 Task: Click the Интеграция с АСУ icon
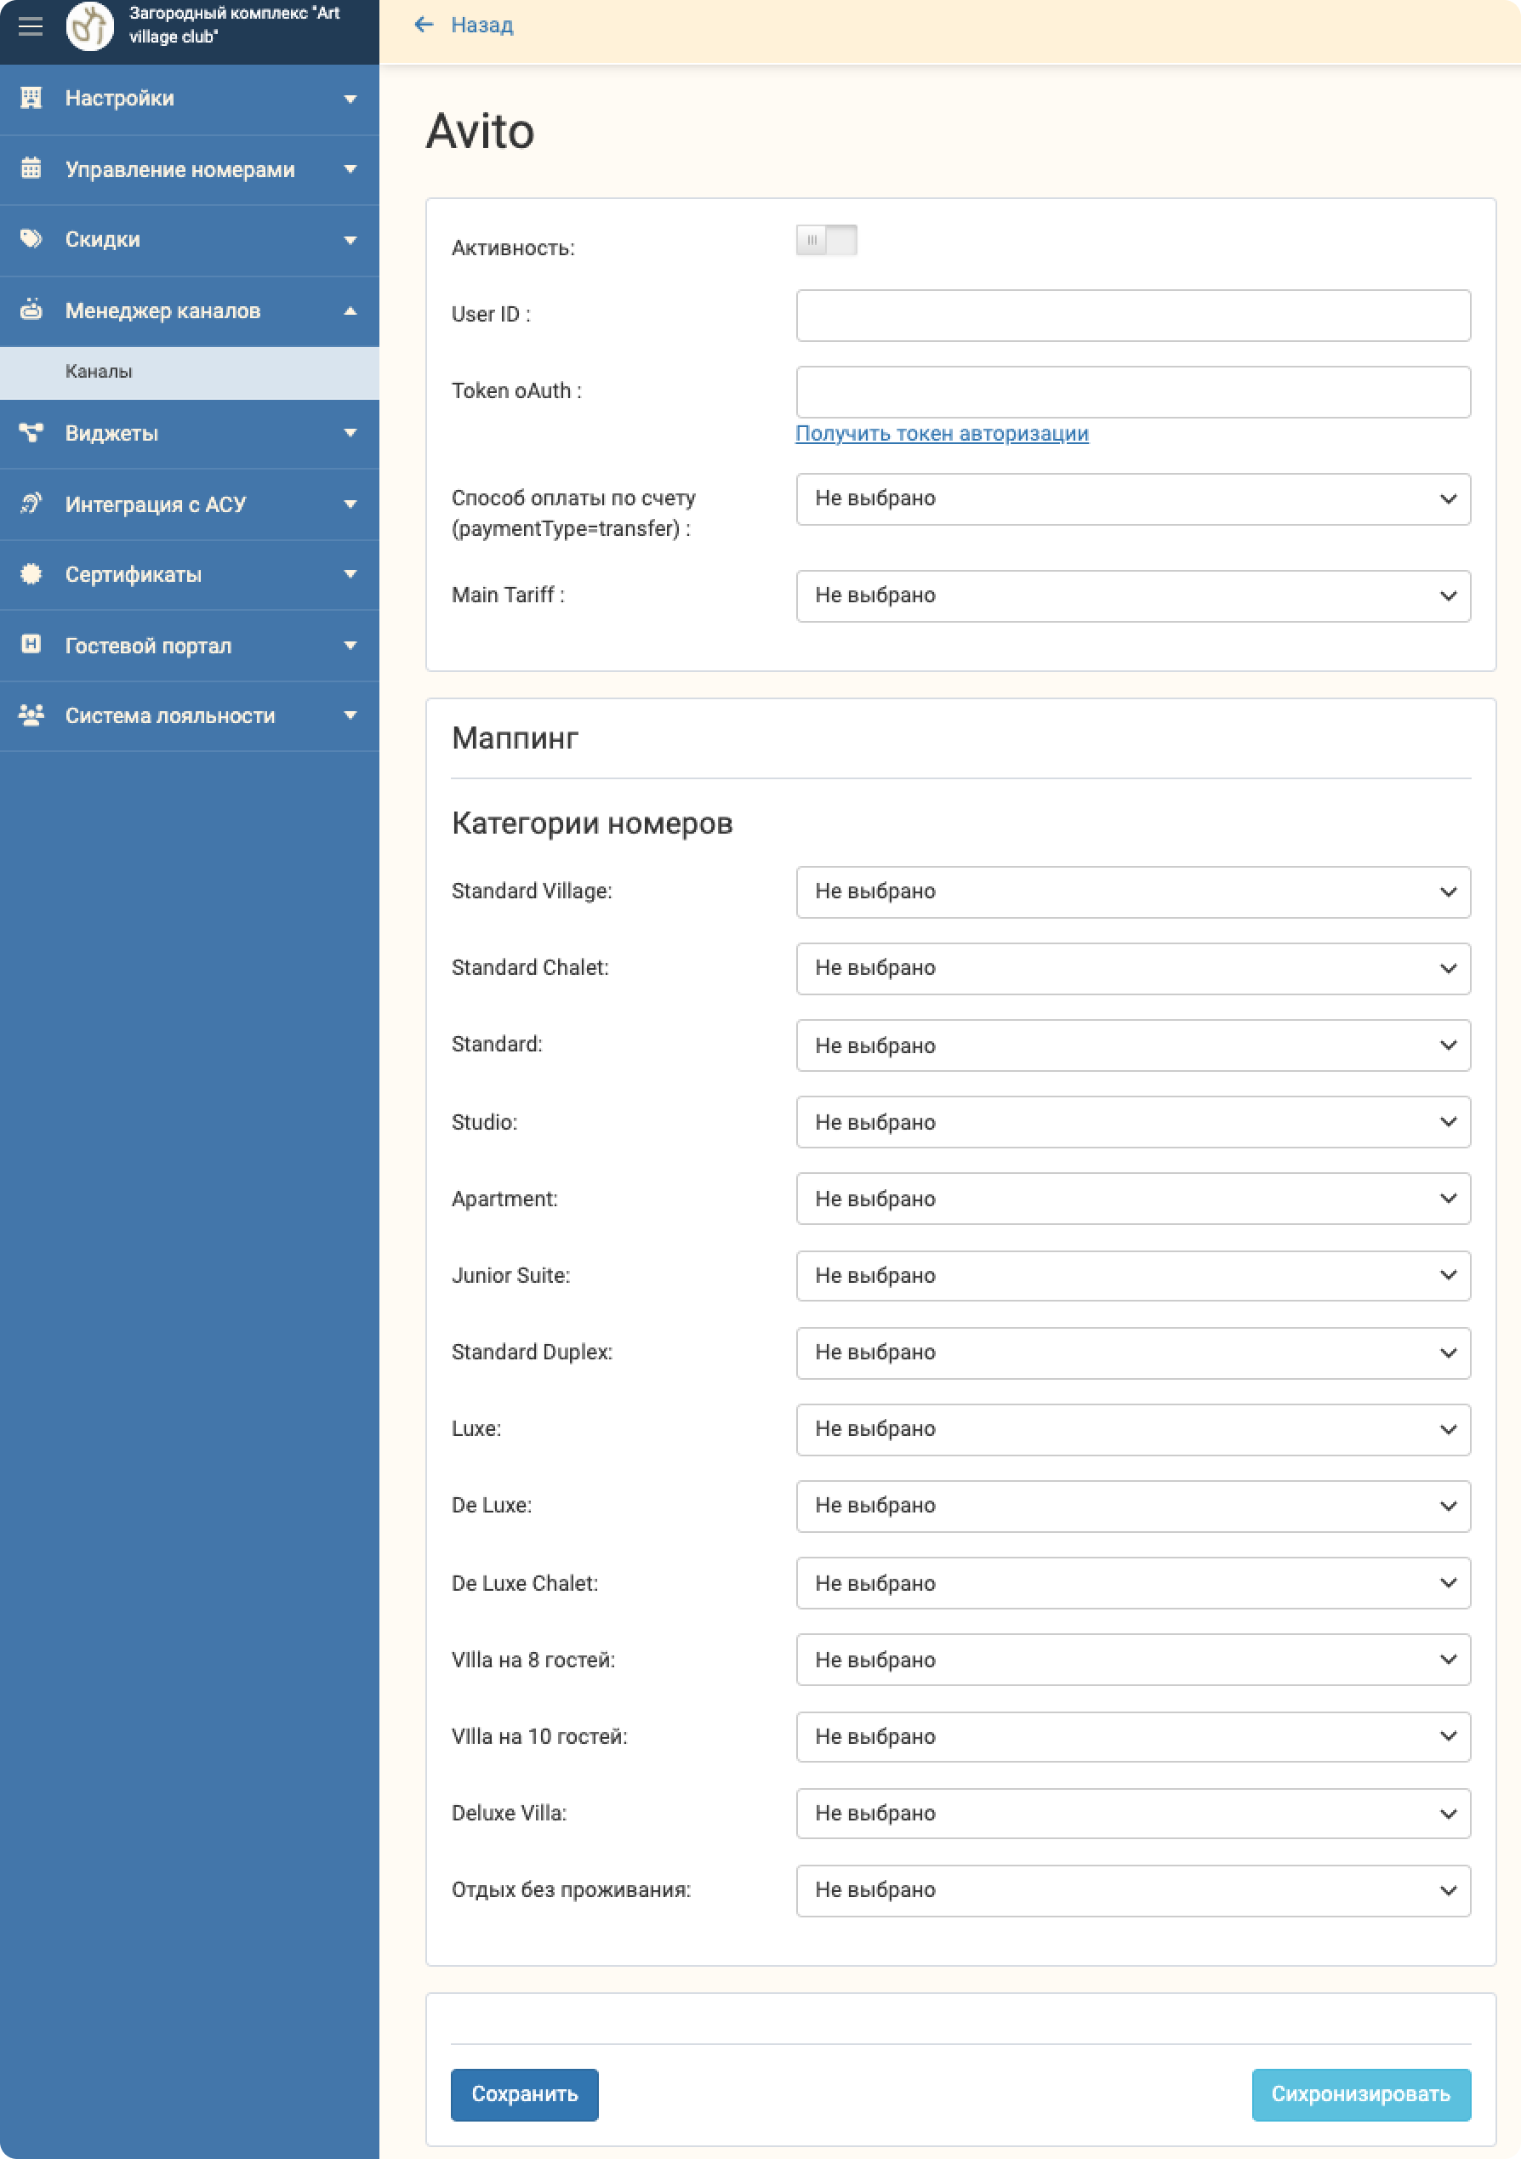tap(31, 503)
